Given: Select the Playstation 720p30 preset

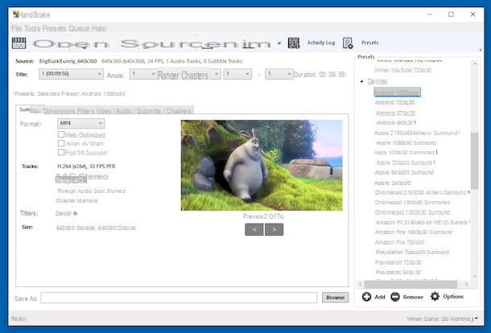Looking at the screenshot, I should click(398, 262).
